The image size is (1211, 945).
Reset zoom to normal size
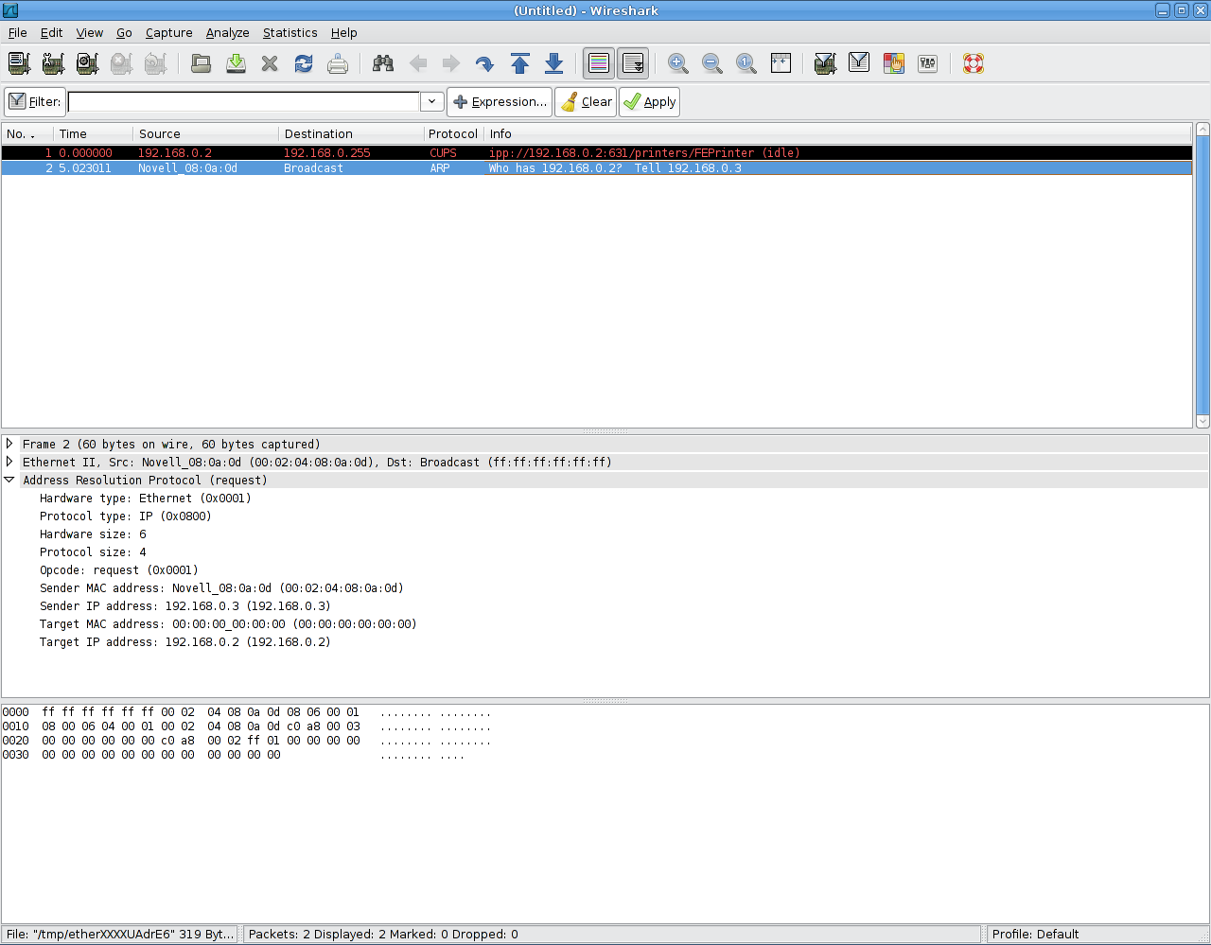(746, 63)
